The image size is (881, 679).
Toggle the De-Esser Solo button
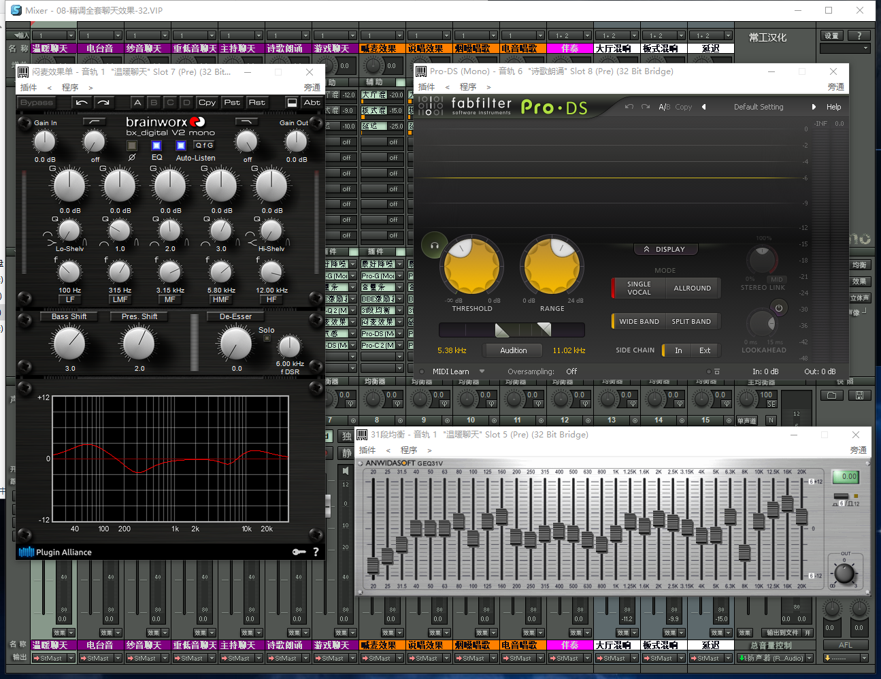(x=267, y=338)
